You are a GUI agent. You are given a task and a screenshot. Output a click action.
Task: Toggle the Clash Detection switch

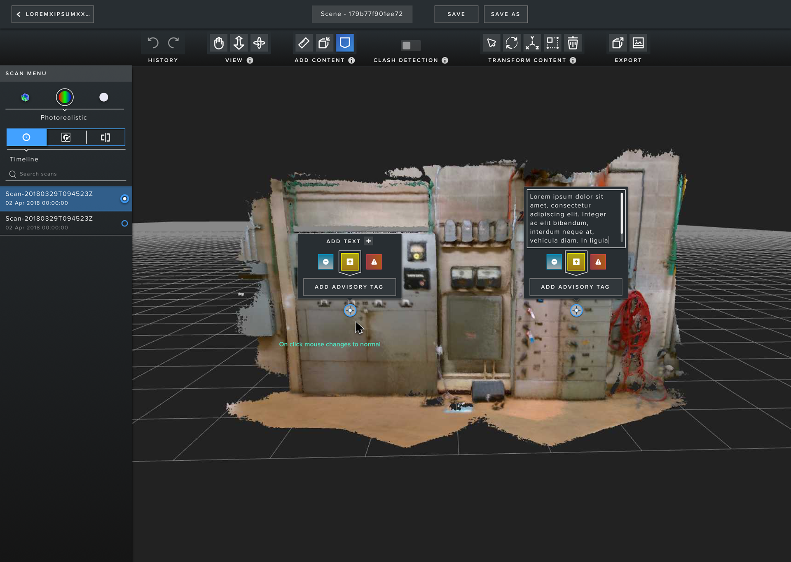[x=410, y=45]
